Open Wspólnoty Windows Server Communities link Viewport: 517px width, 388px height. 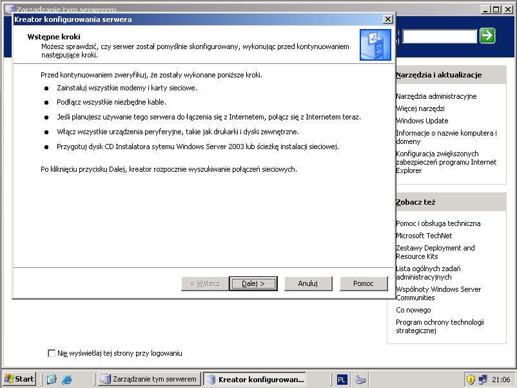[x=438, y=293]
